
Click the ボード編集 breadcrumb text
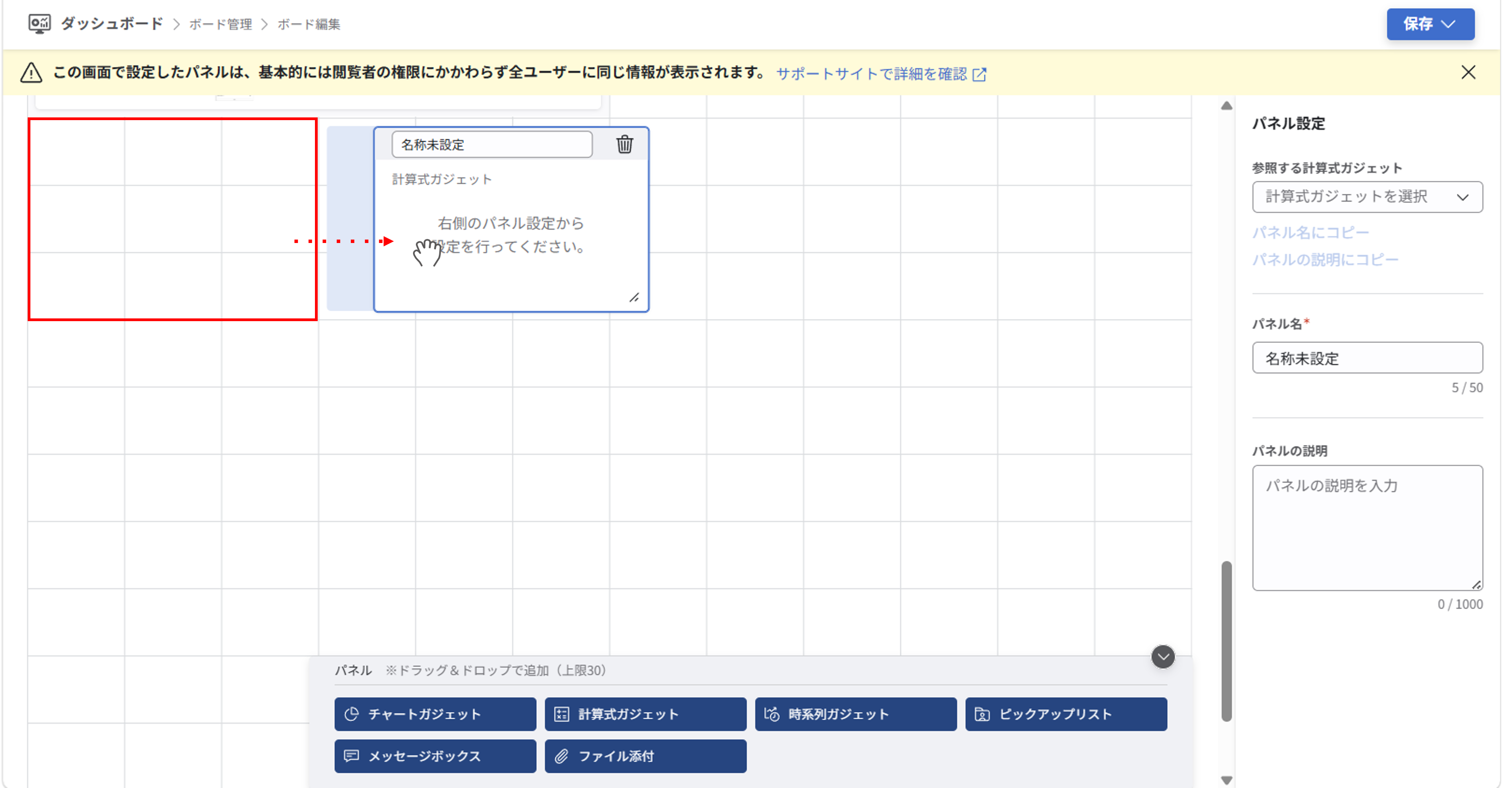coord(309,25)
